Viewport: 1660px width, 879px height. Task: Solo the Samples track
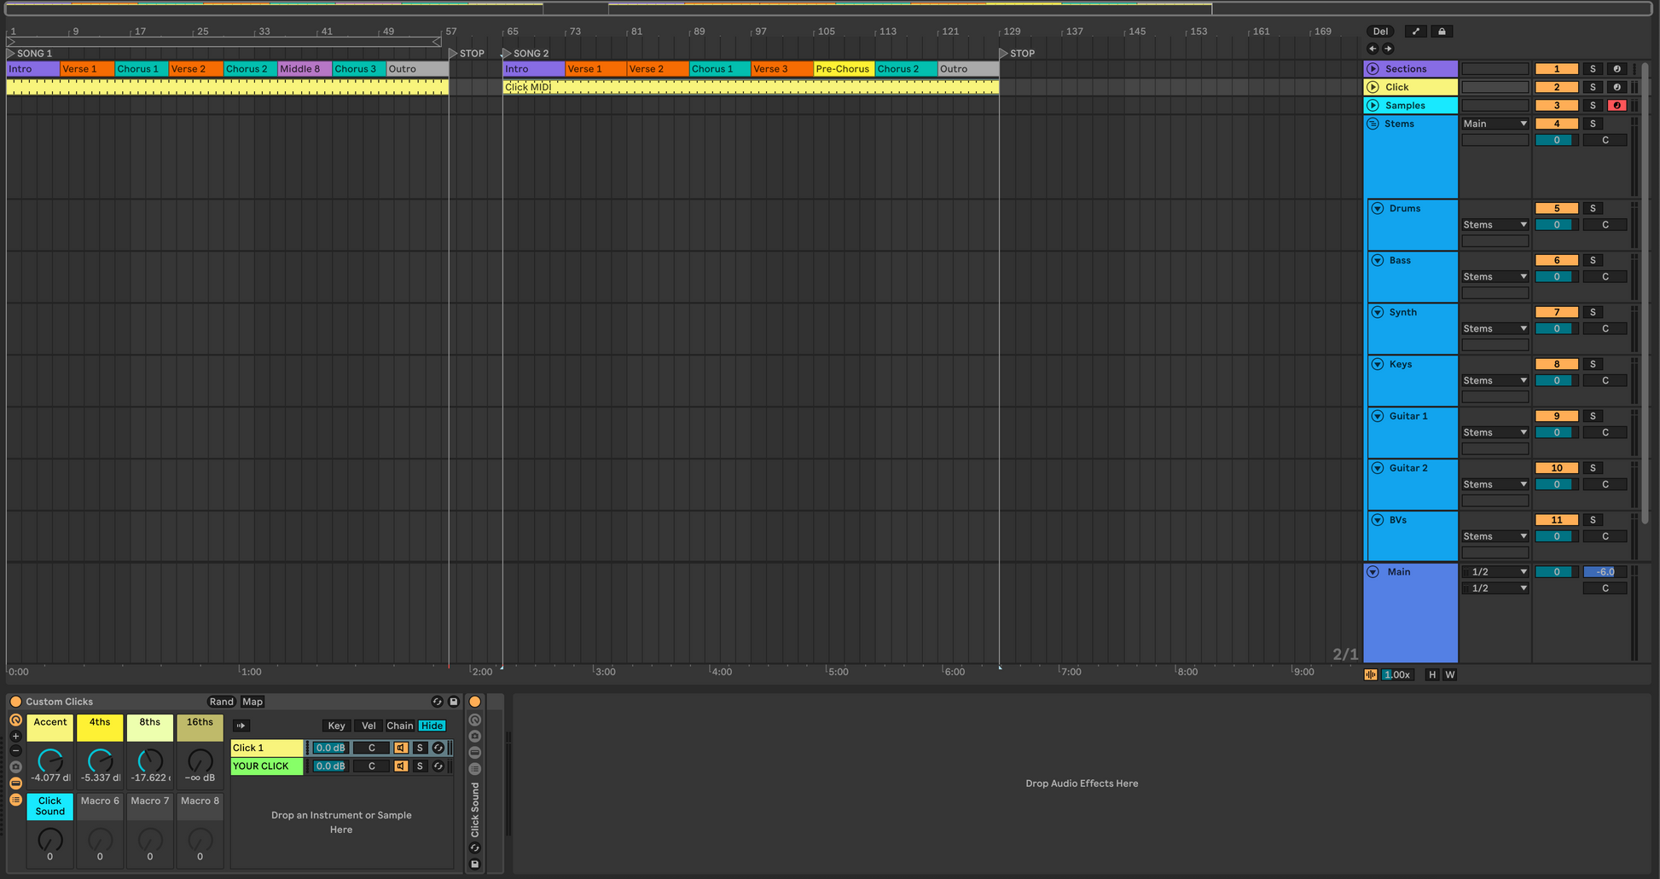tap(1592, 106)
